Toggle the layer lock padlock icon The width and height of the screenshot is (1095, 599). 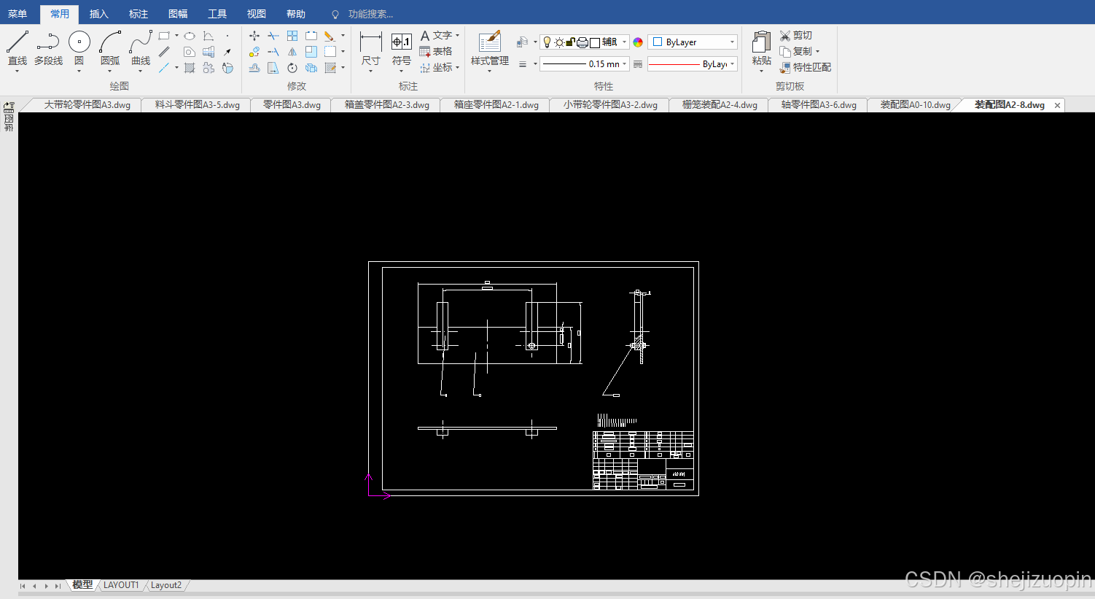click(x=571, y=42)
